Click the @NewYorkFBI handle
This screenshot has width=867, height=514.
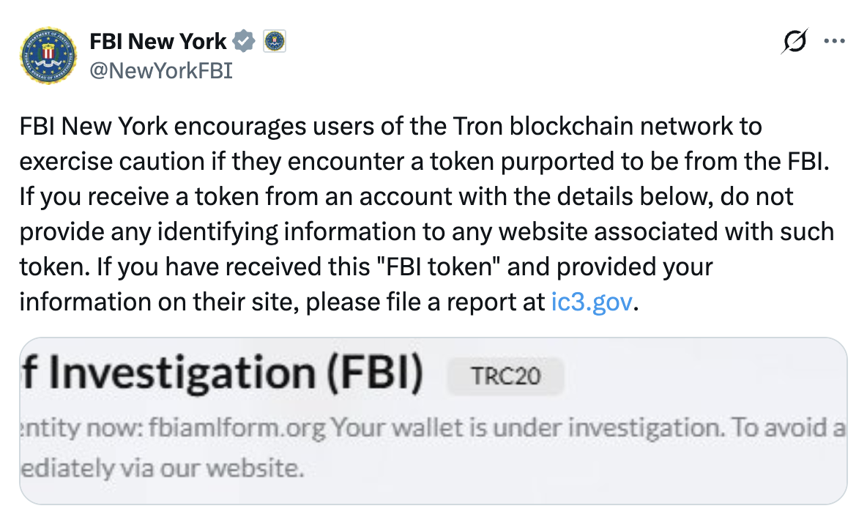click(160, 71)
